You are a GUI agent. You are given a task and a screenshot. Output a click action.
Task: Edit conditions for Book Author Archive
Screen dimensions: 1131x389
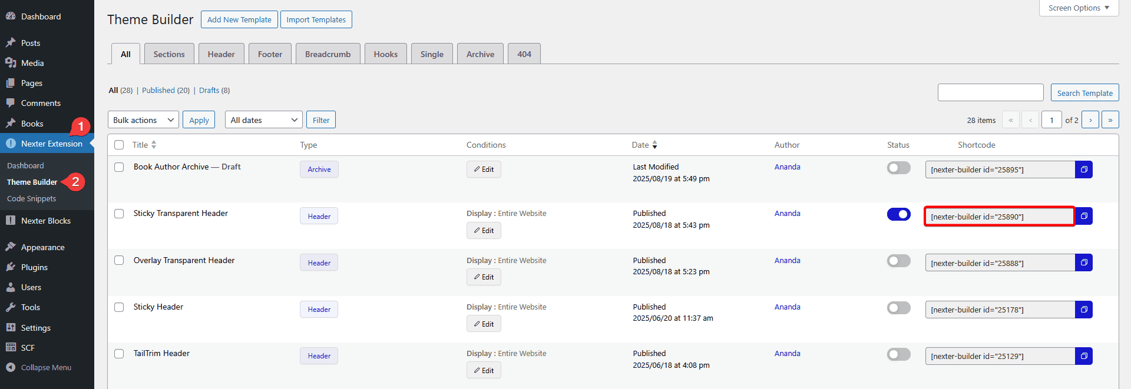[x=484, y=169]
